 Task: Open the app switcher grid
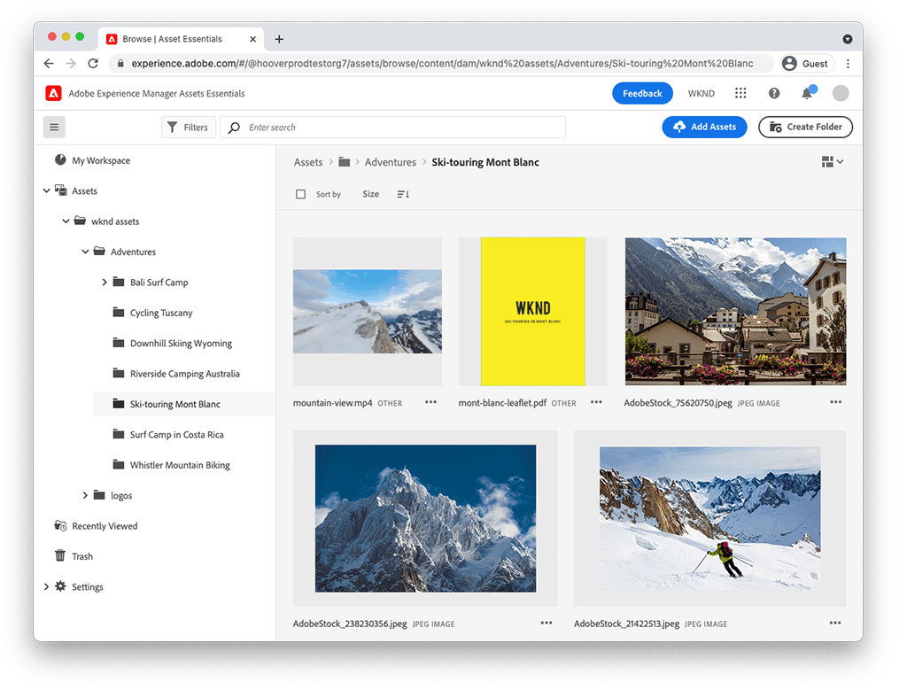[x=741, y=93]
